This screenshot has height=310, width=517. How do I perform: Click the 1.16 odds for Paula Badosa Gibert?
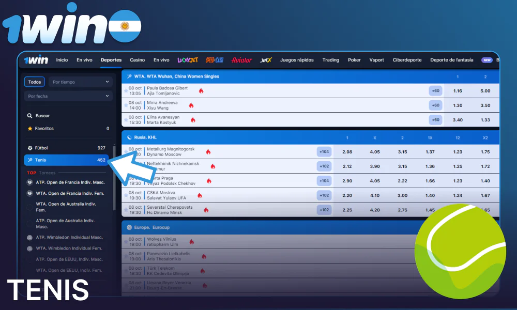coord(458,90)
